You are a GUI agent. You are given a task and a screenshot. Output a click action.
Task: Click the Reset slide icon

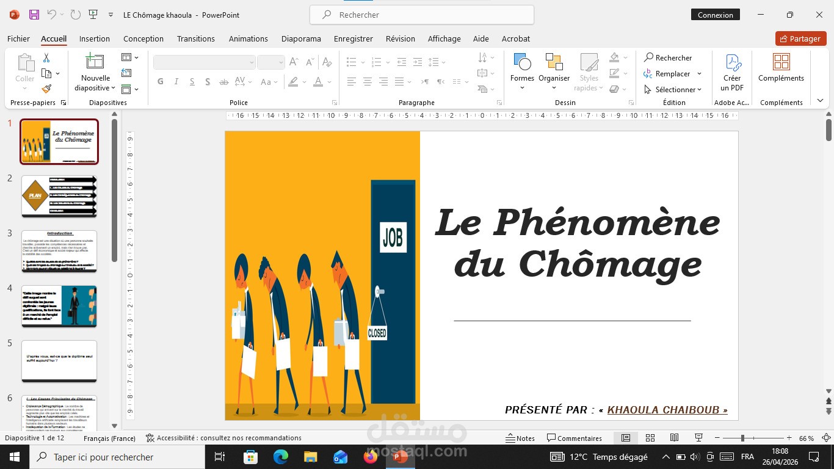tap(126, 73)
